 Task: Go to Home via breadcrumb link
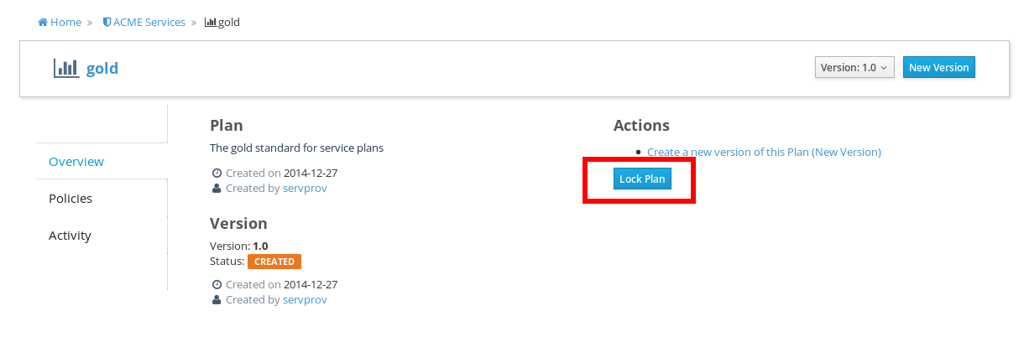pos(65,23)
